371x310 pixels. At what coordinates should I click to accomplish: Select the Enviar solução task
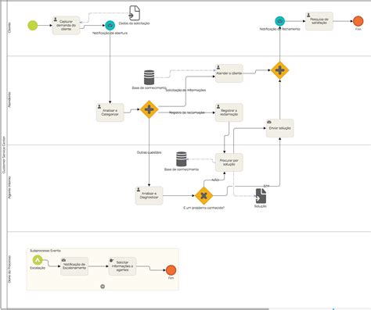(x=279, y=128)
